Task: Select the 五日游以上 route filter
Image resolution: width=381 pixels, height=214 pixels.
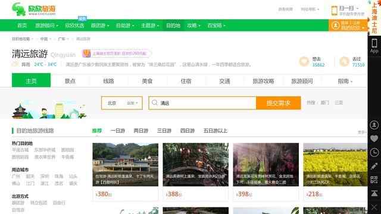Action: point(216,131)
